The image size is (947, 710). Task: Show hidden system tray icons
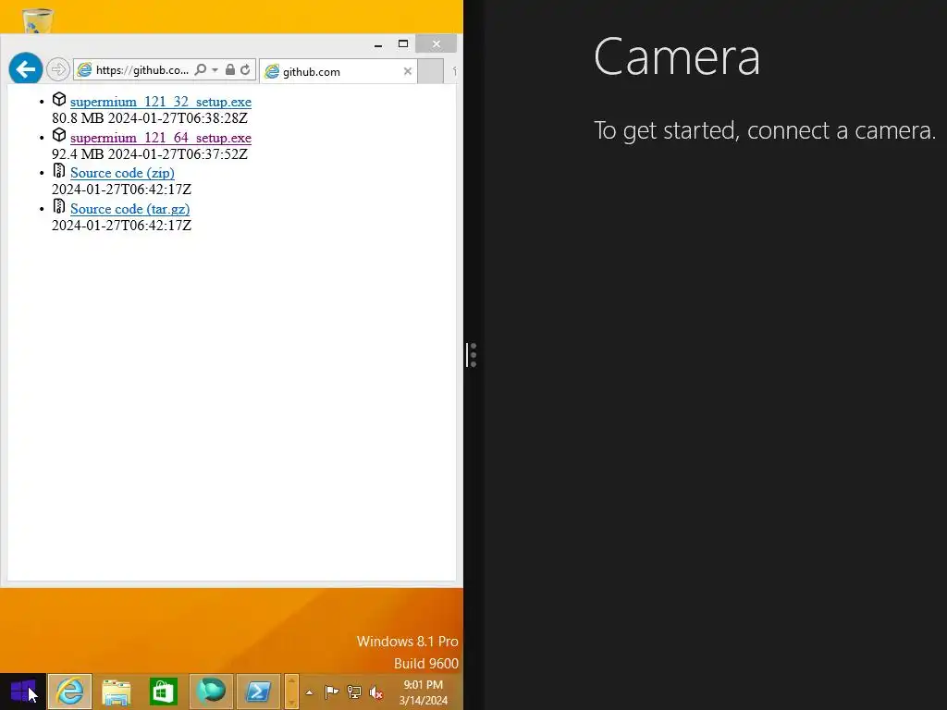(309, 692)
